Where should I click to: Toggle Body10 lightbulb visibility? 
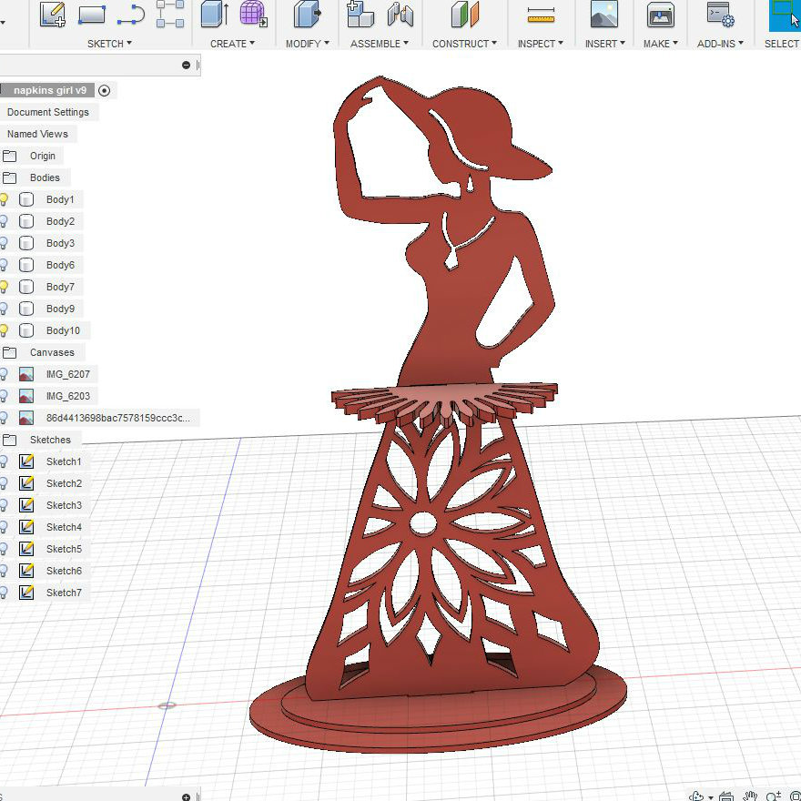click(4, 330)
